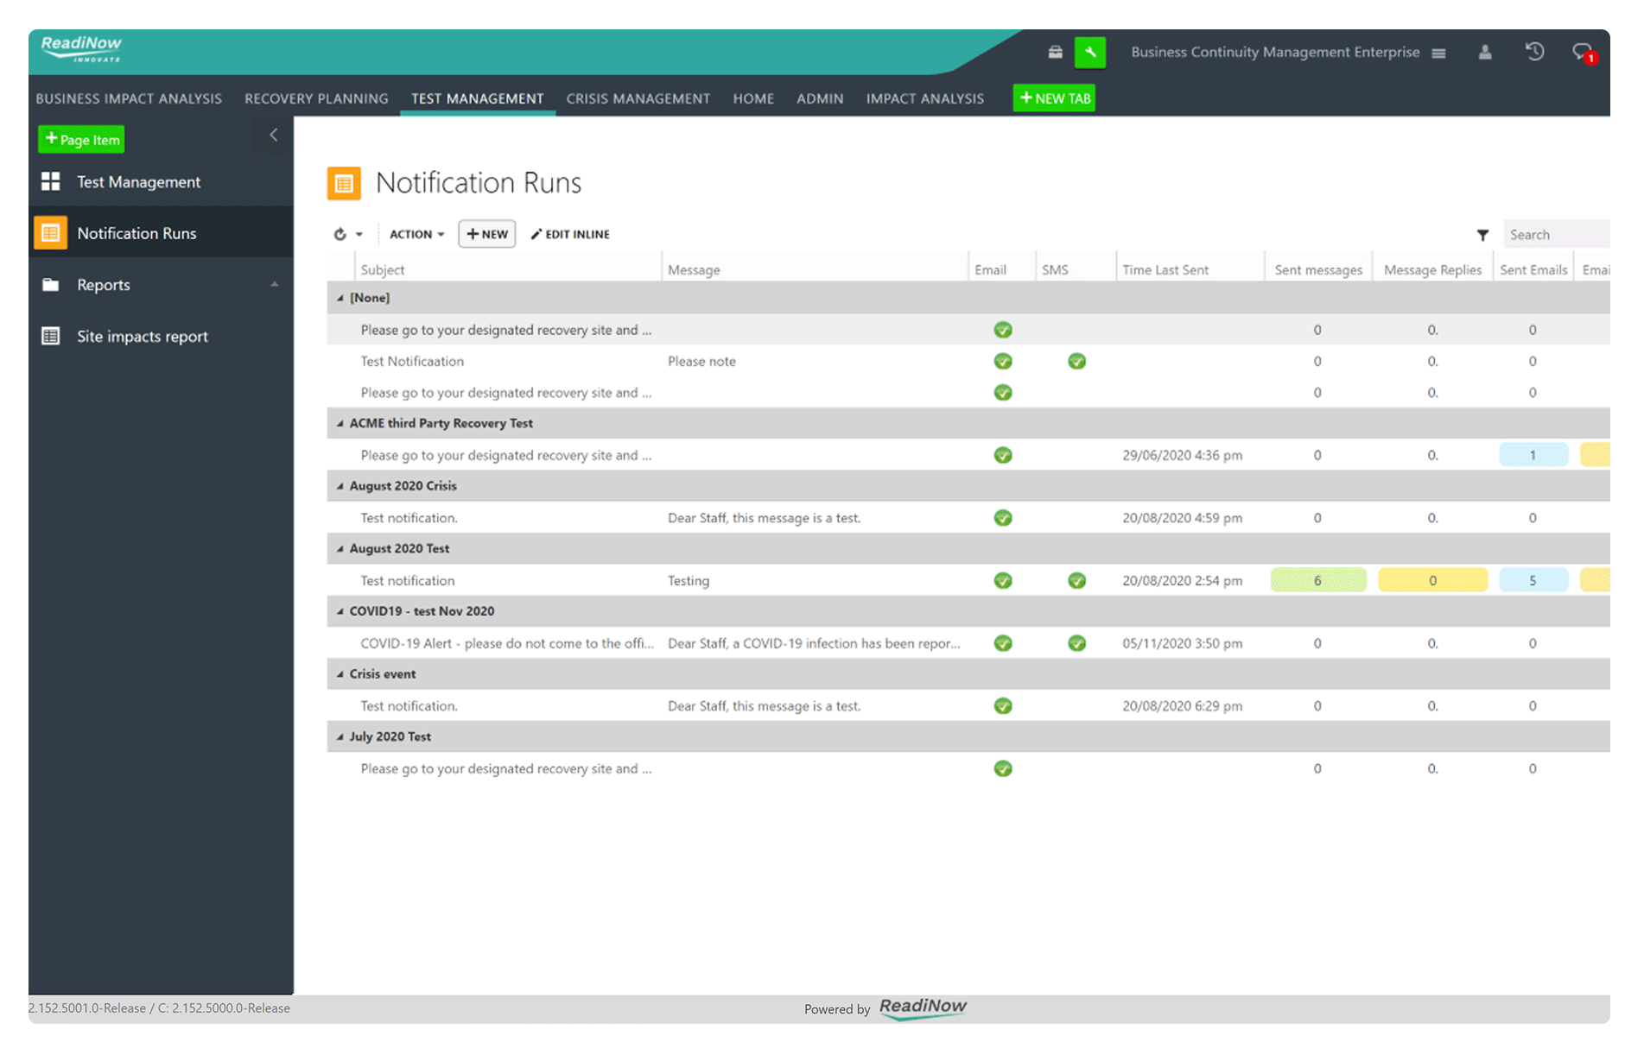Select the COVID-19 Alert notification row subject
Image resolution: width=1644 pixels, height=1055 pixels.
(x=507, y=643)
